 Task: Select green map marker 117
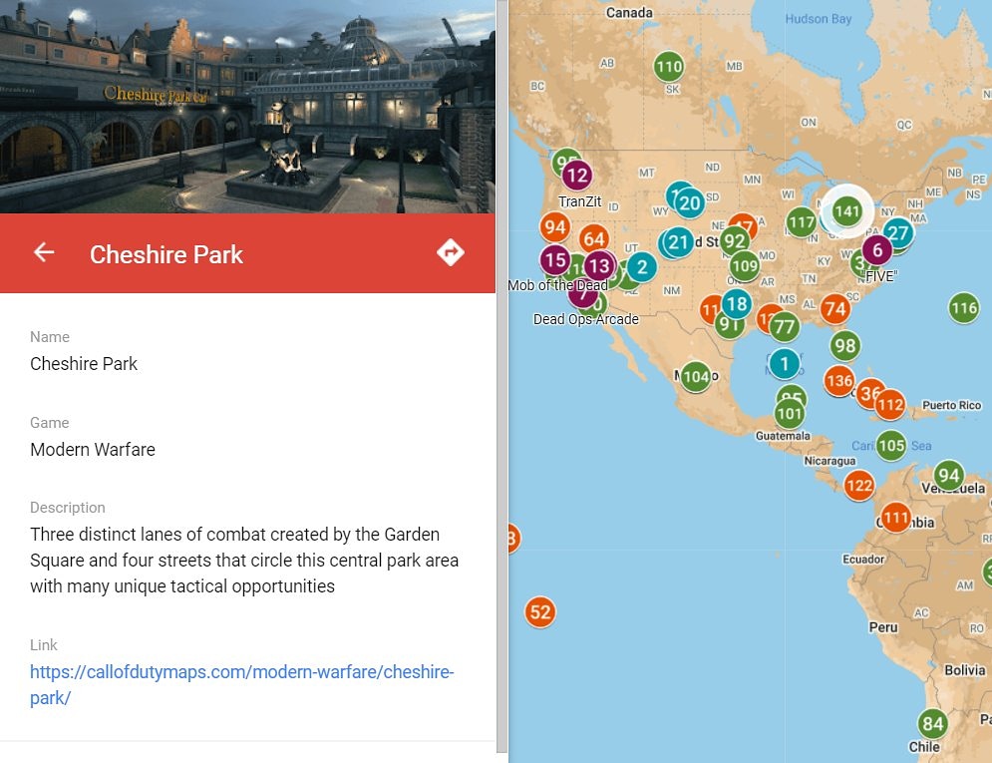click(x=802, y=222)
